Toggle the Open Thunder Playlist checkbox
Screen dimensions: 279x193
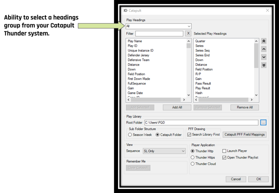[240, 157]
